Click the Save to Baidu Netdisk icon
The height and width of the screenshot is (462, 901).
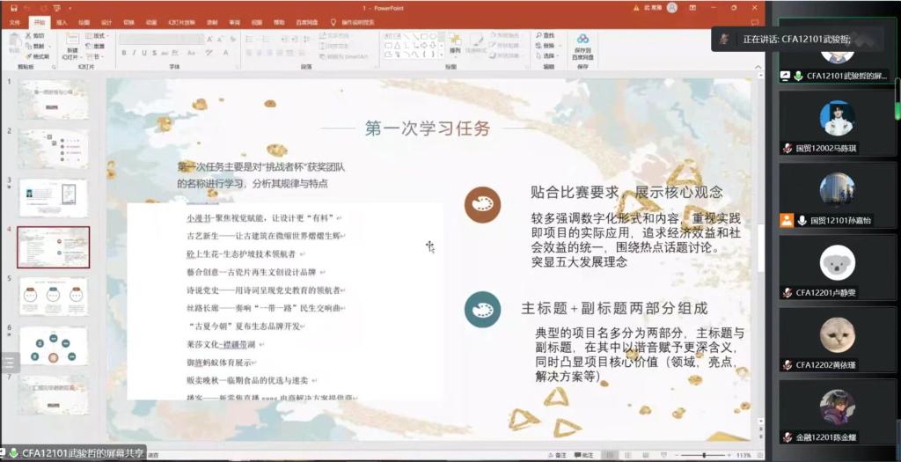582,44
